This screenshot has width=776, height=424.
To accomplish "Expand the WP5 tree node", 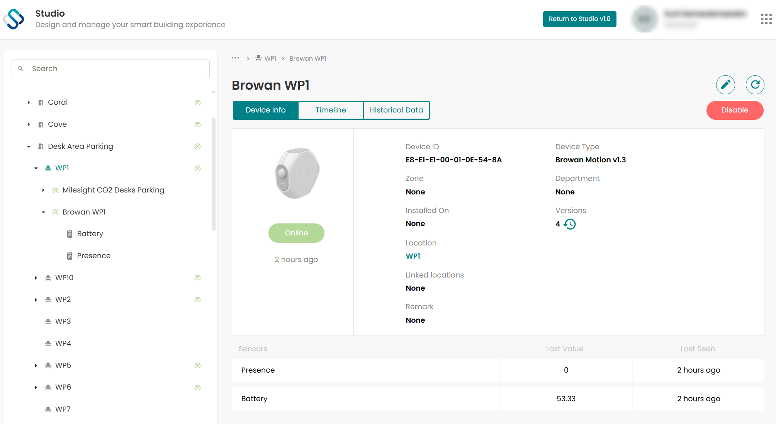I will [x=36, y=366].
